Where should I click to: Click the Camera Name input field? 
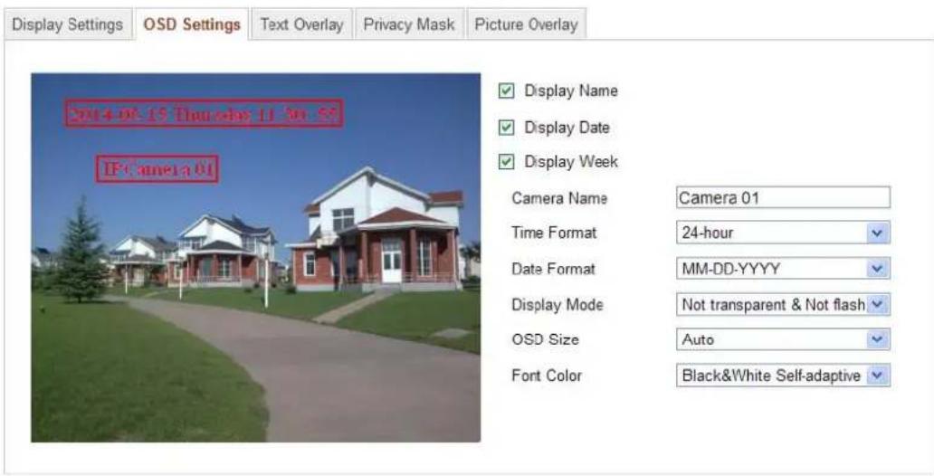783,198
